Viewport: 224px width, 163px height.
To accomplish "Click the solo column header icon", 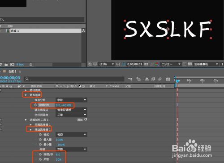I will [7, 86].
